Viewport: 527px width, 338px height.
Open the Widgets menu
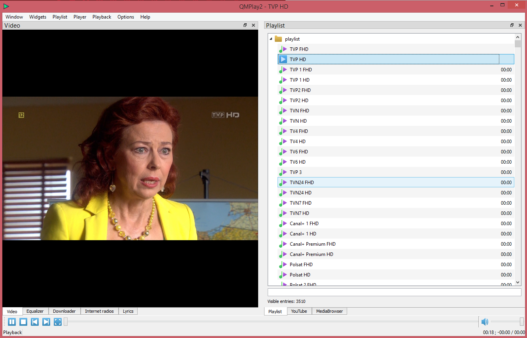(x=38, y=17)
